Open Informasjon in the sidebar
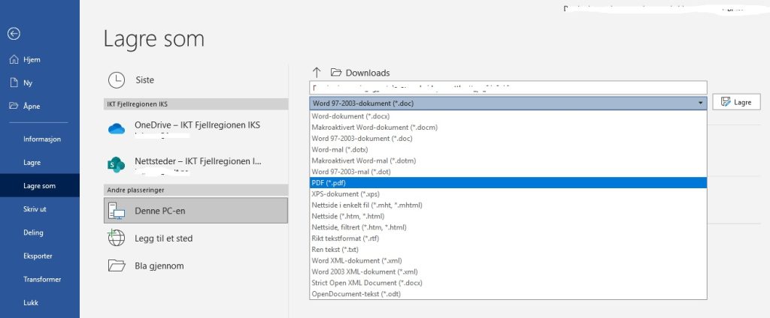The image size is (770, 318). point(42,139)
